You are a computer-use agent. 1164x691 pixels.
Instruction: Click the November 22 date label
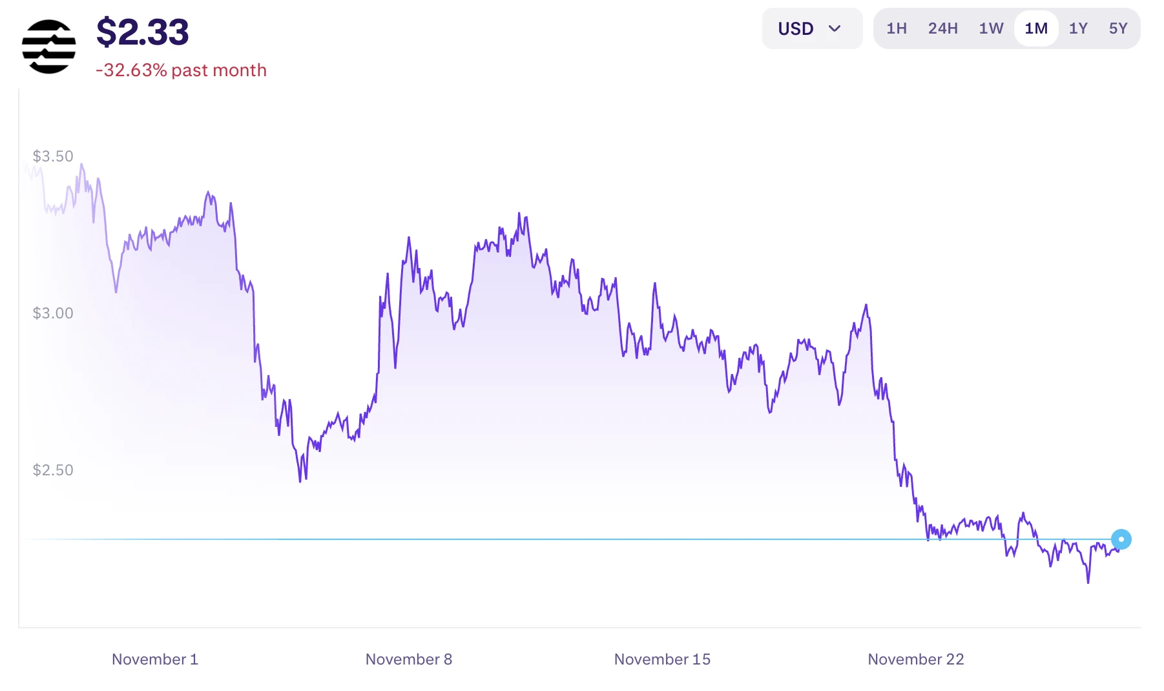[x=915, y=659]
